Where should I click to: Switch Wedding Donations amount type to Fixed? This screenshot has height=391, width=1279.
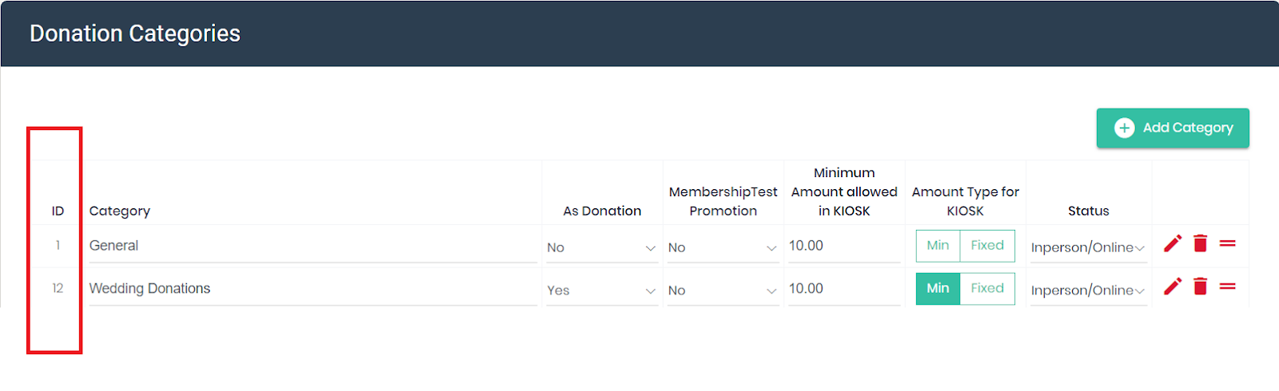[987, 289]
